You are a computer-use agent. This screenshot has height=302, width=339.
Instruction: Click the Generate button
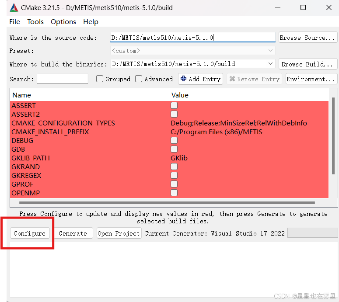73,233
